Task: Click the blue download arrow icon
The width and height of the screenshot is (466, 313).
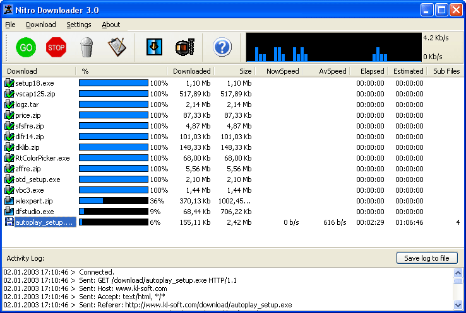Action: click(x=154, y=47)
